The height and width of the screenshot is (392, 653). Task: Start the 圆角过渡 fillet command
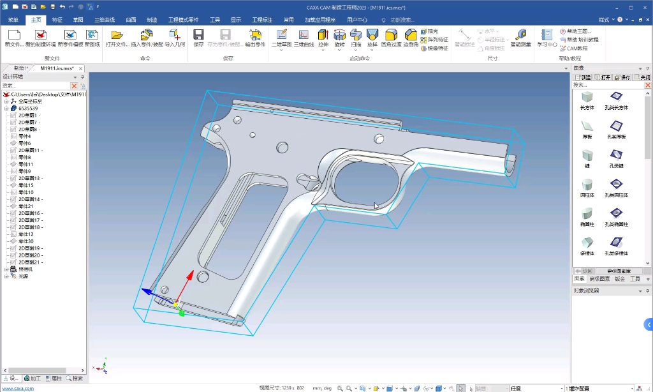[x=391, y=38]
